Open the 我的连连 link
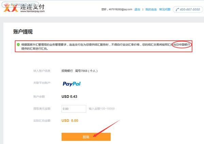Screen dimensions: 204x144 151,9
